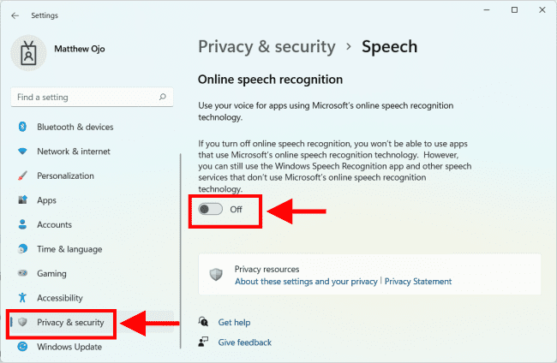The image size is (557, 363).
Task: Toggle Online speech recognition switch
Action: 210,209
